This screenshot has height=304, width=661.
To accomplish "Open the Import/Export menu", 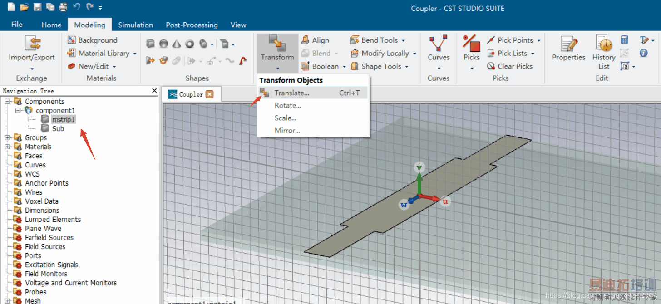I will 32,53.
